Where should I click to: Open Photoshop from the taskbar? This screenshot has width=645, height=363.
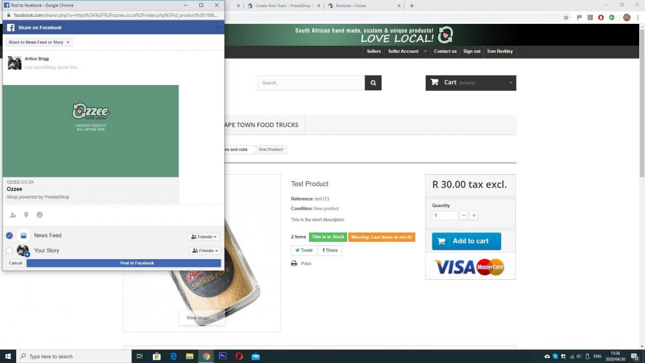(x=223, y=357)
